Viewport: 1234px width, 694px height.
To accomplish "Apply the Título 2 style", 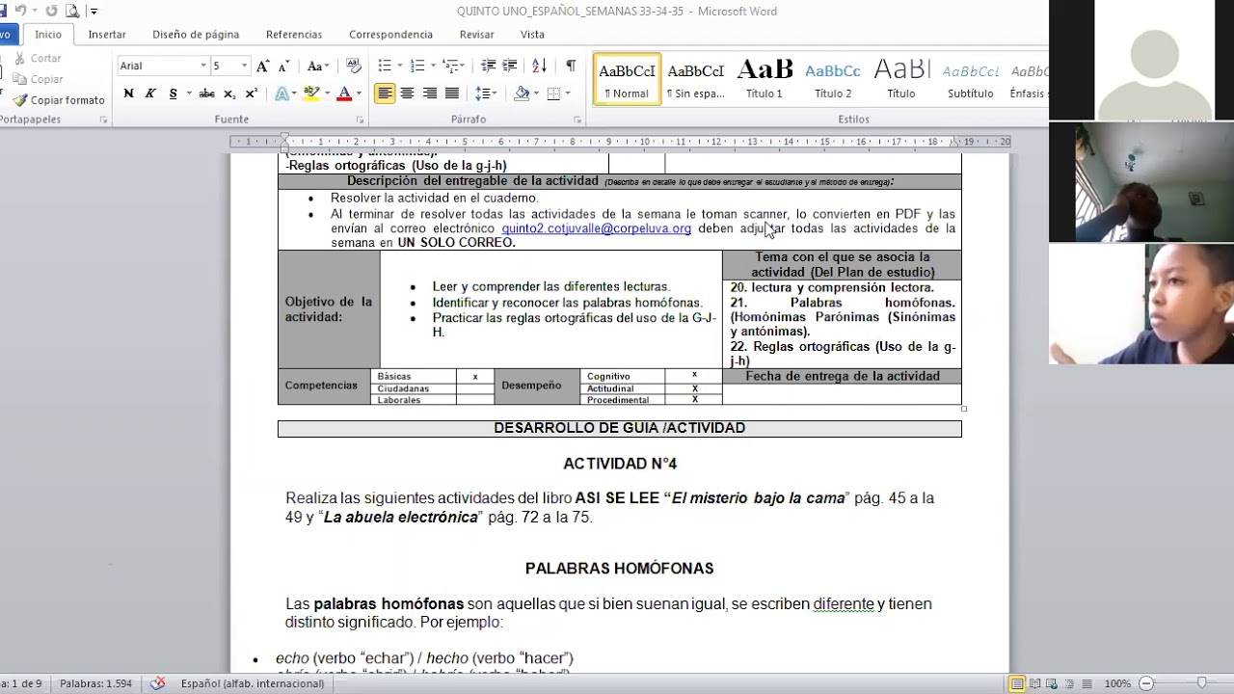I will point(833,79).
